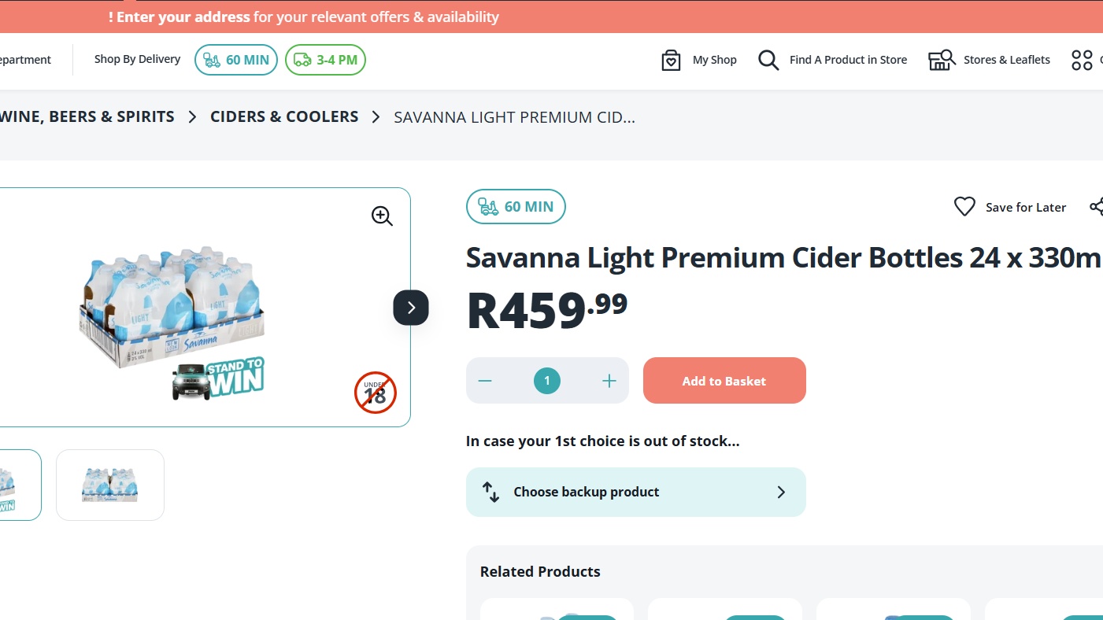
Task: Click the share icon near Save for Later
Action: point(1096,207)
